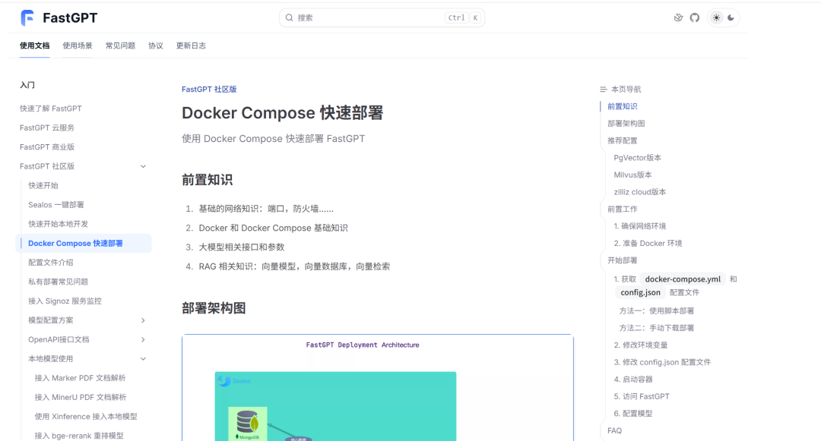
Task: Go to the 协议 tab
Action: tap(156, 46)
